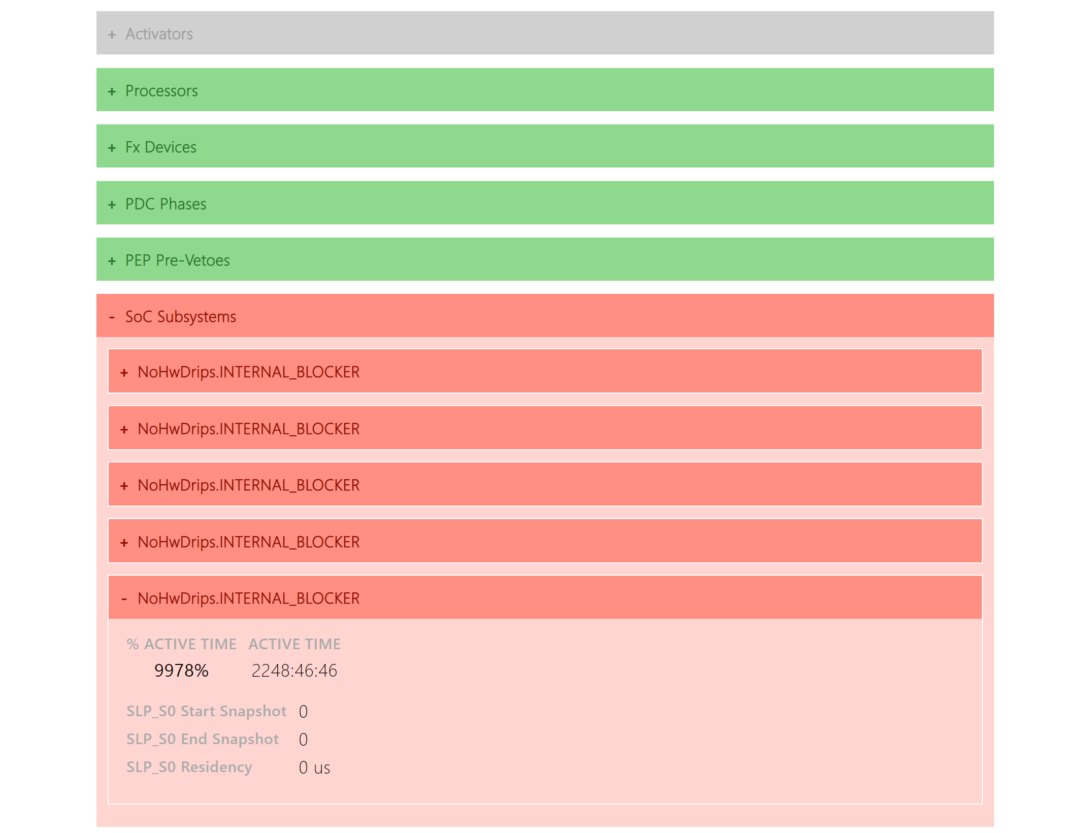This screenshot has height=833, width=1087.
Task: Click the minus icon on SoC Subsystems header
Action: pos(112,316)
